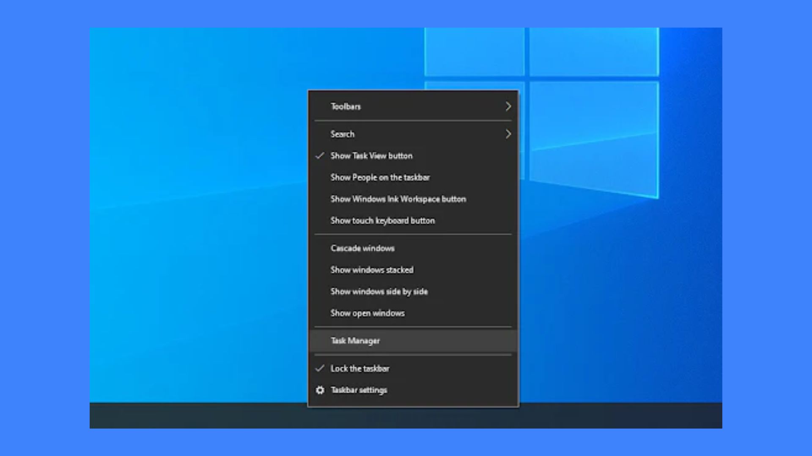The image size is (812, 456).
Task: Select Show open windows entry
Action: 413,313
